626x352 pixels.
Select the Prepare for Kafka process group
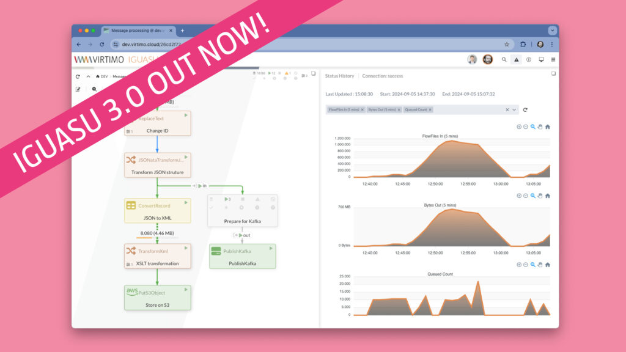(242, 211)
